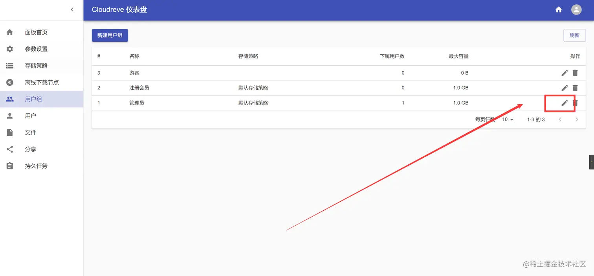Click the 分享 share icon

(x=10, y=149)
